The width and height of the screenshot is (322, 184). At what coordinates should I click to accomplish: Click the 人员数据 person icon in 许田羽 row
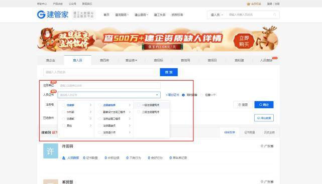(x=64, y=158)
